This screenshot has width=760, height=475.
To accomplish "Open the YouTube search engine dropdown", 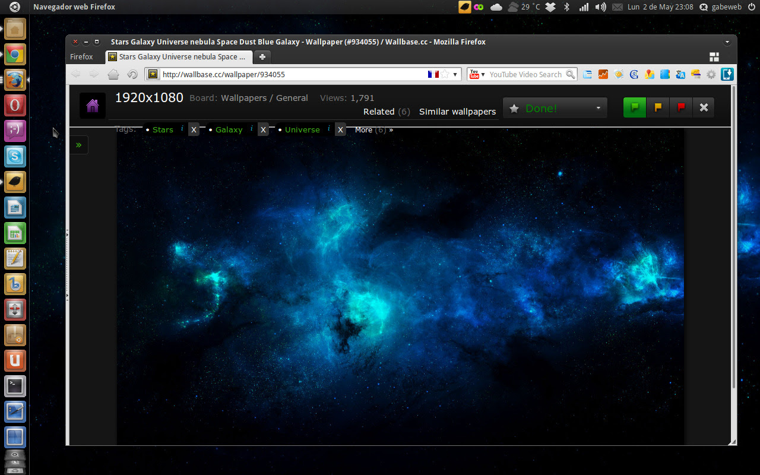I will 477,74.
